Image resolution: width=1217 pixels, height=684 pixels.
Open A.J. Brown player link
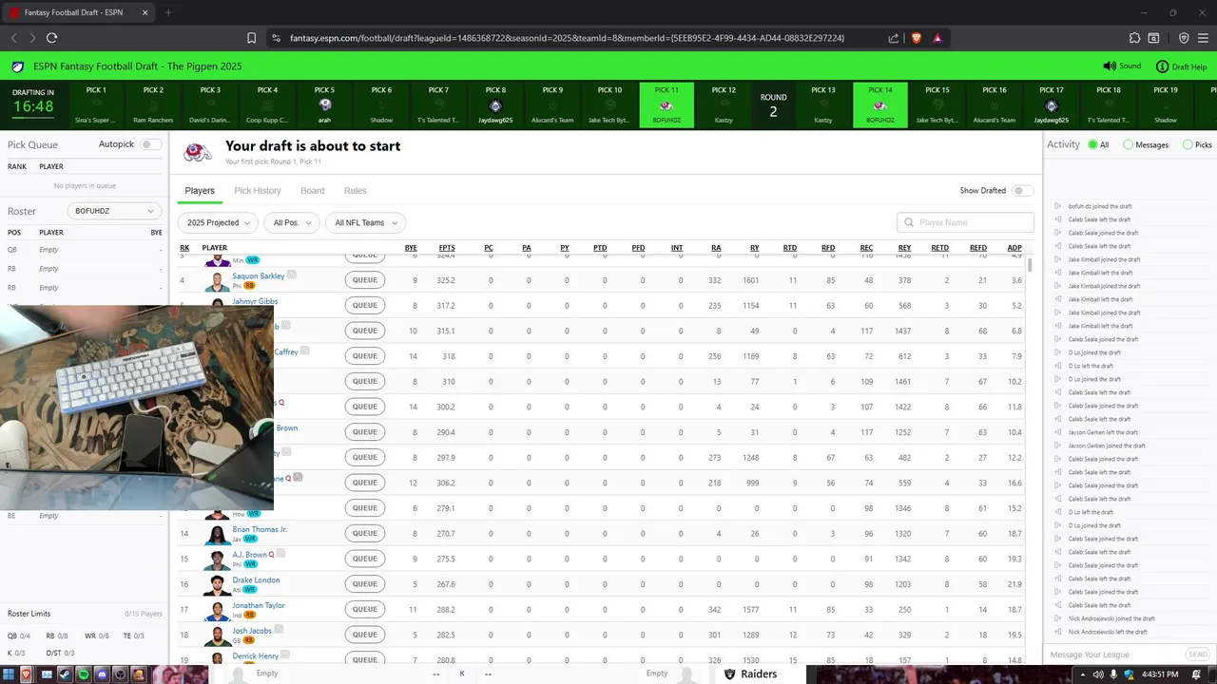click(250, 554)
